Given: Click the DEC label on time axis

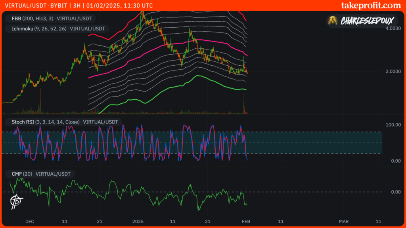Looking at the screenshot, I should [x=30, y=221].
